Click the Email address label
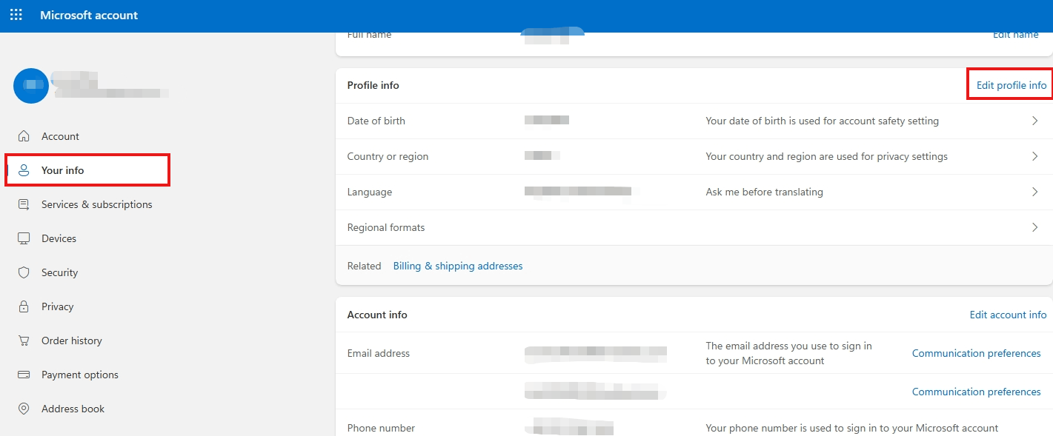The image size is (1053, 436). pyautogui.click(x=379, y=353)
